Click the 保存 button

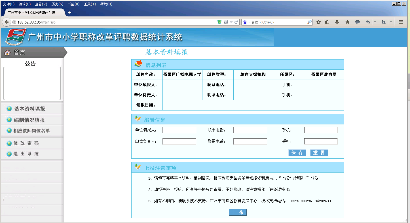(x=297, y=153)
